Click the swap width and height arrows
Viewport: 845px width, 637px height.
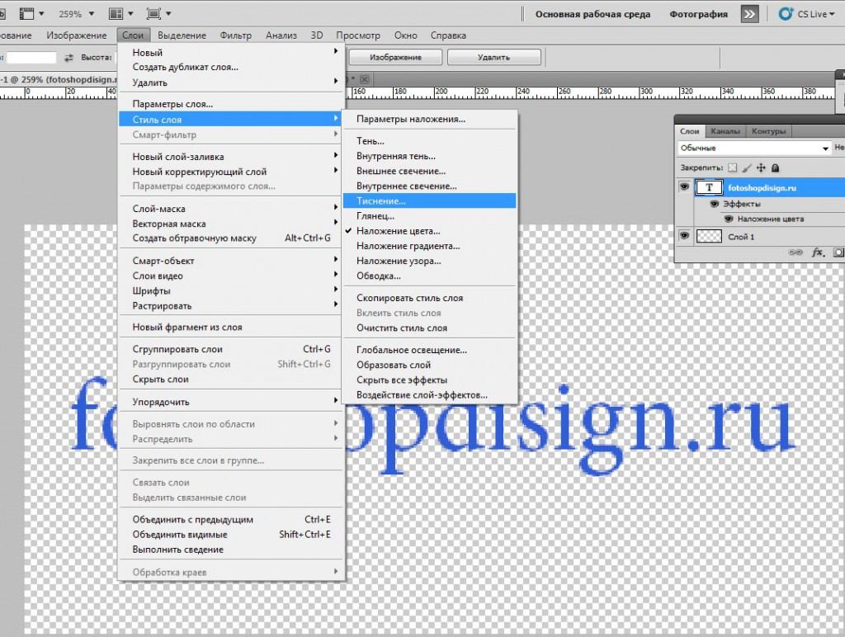(x=68, y=57)
